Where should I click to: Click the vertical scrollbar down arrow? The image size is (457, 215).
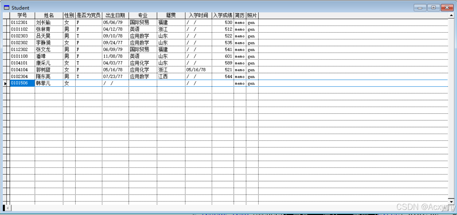pos(451,202)
